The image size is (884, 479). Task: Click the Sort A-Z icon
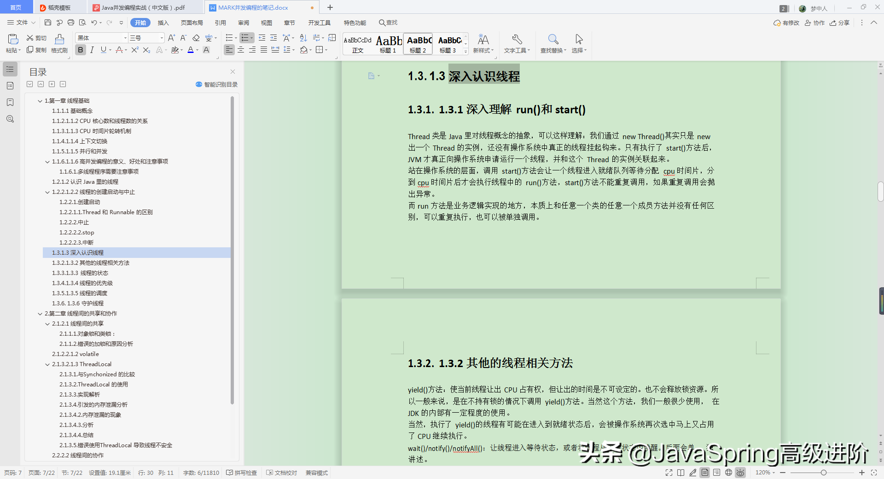click(x=303, y=38)
